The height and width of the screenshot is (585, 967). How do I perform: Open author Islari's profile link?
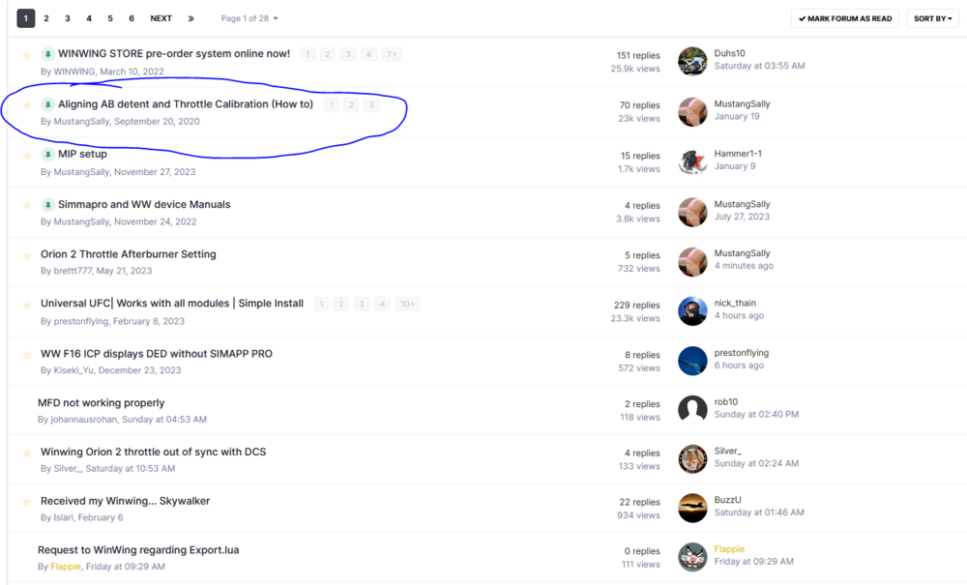click(63, 518)
